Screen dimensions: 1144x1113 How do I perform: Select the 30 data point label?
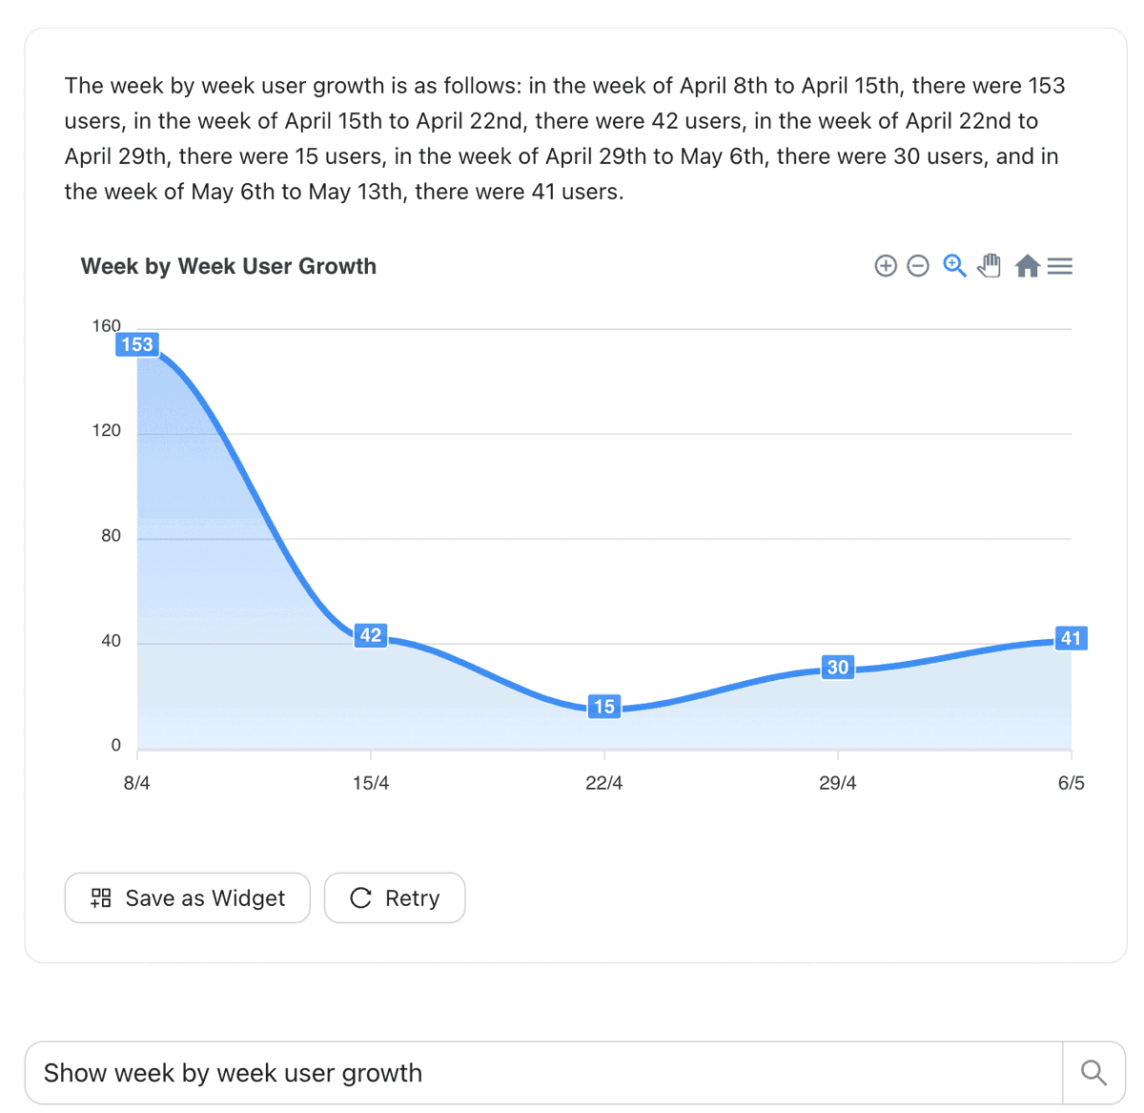[838, 668]
